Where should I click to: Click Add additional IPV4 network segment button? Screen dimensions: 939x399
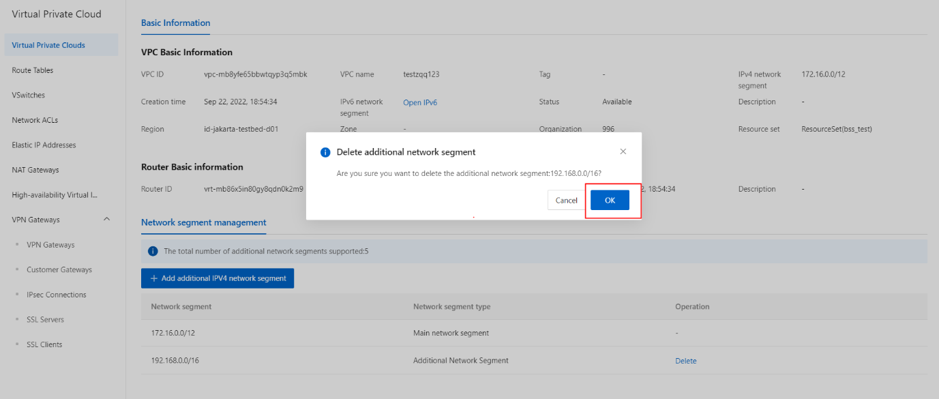pos(218,278)
